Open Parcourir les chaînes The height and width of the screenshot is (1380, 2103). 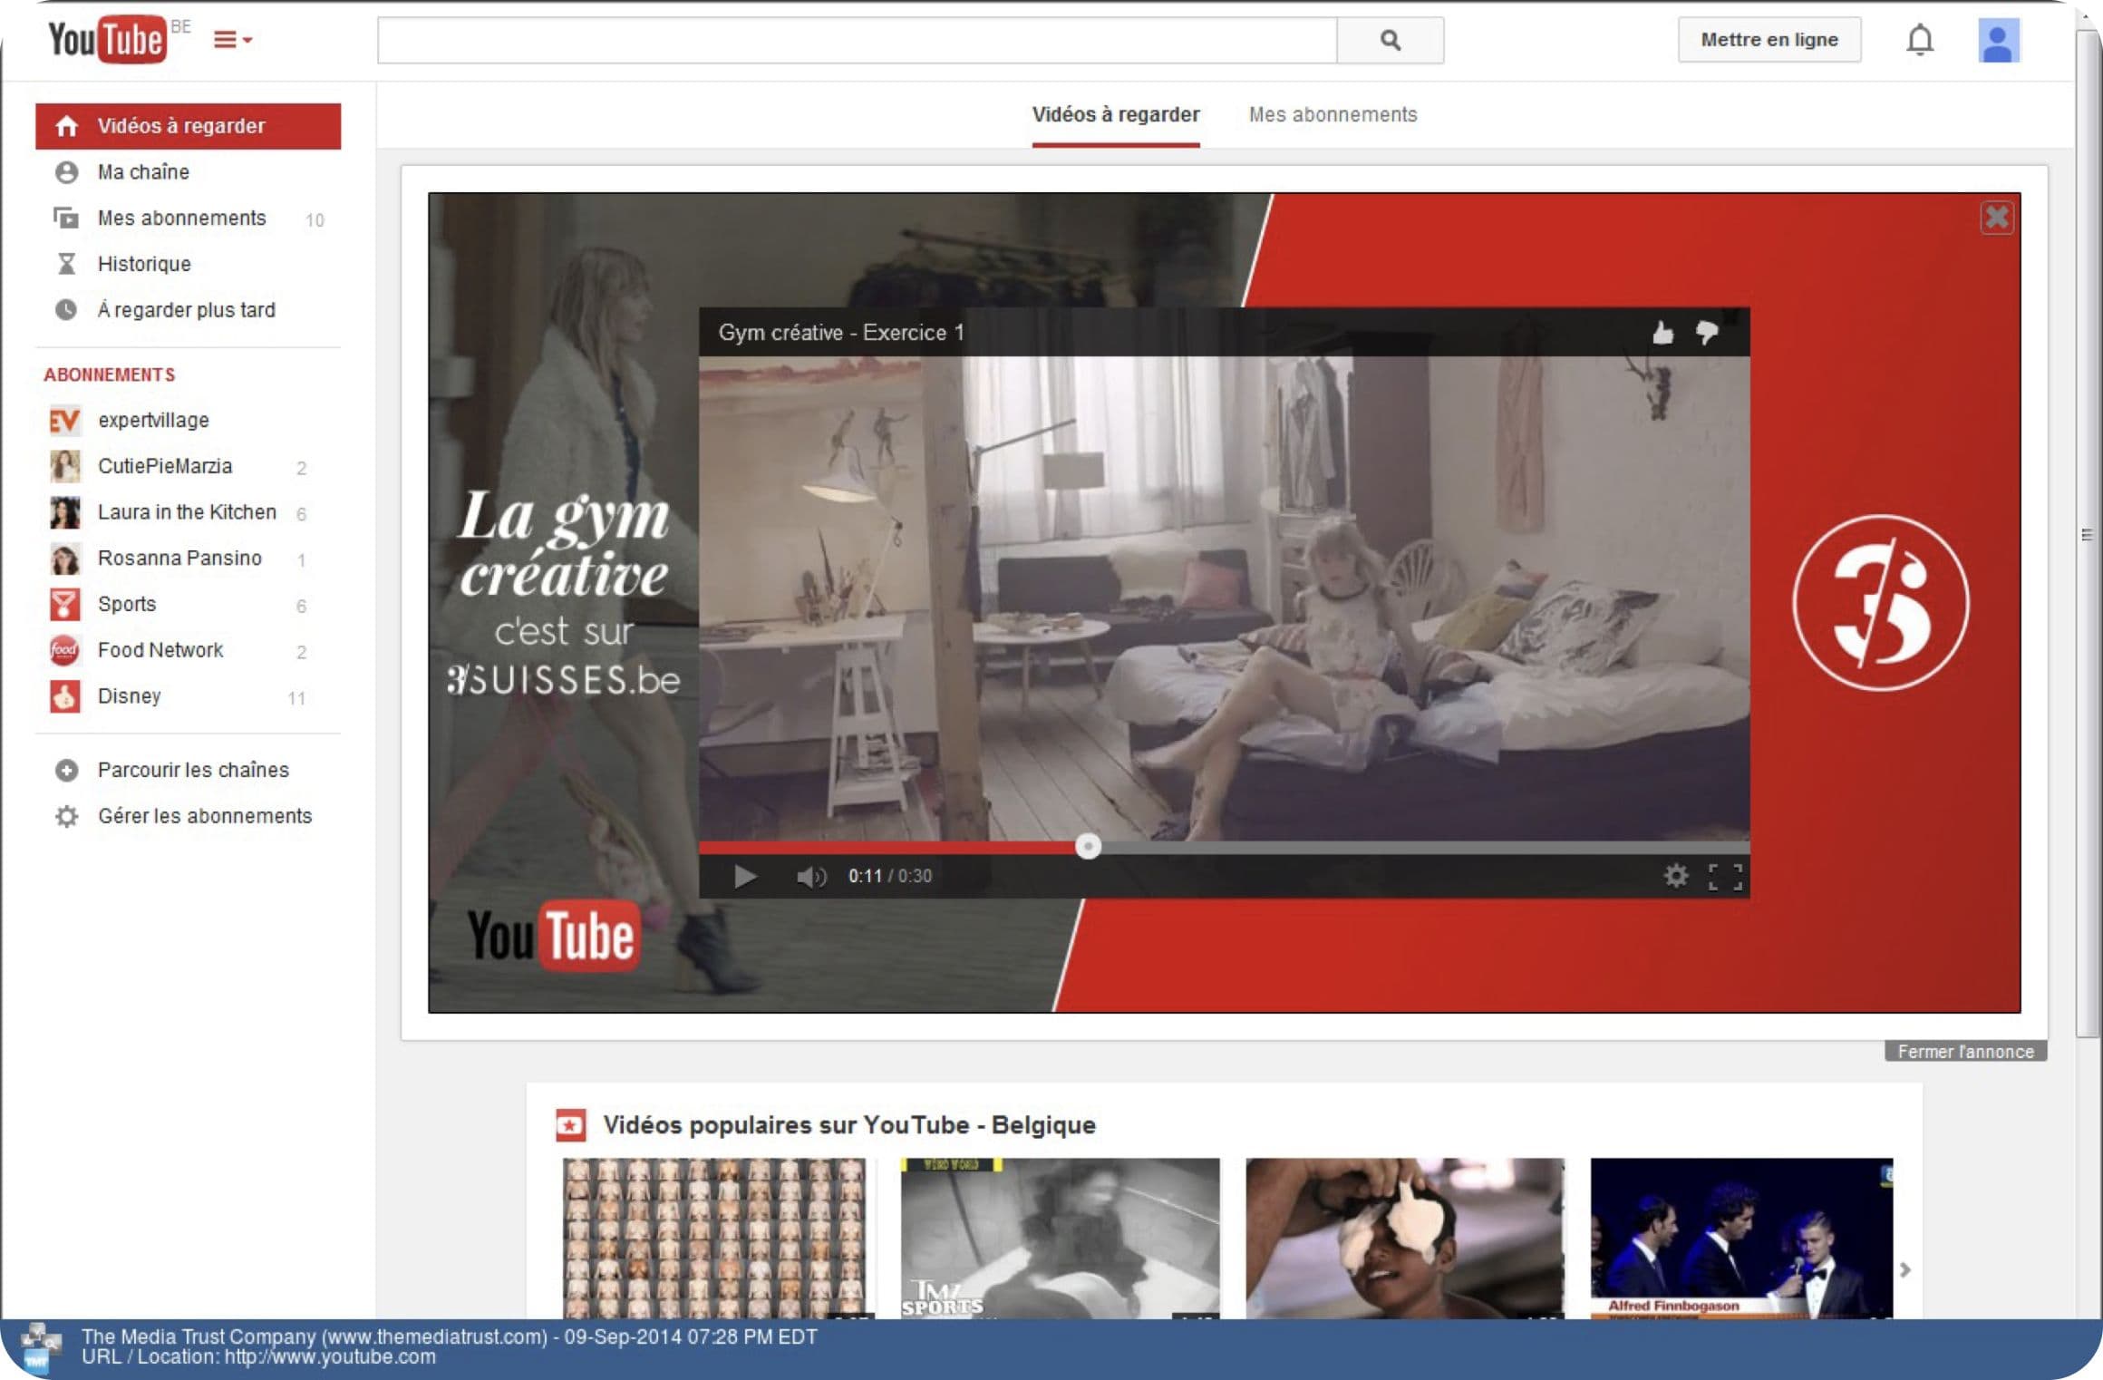192,770
